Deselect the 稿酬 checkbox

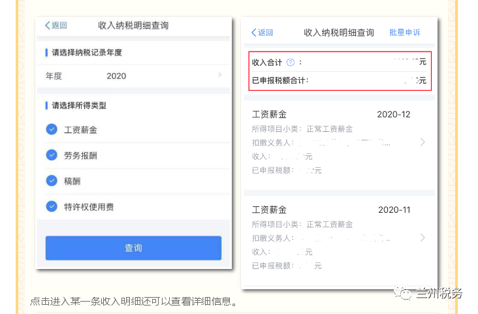(52, 181)
